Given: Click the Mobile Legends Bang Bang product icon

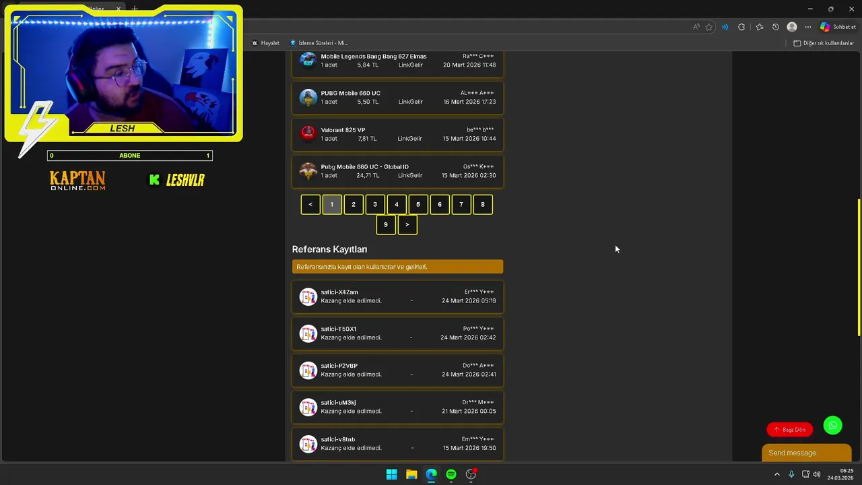Looking at the screenshot, I should tap(308, 60).
